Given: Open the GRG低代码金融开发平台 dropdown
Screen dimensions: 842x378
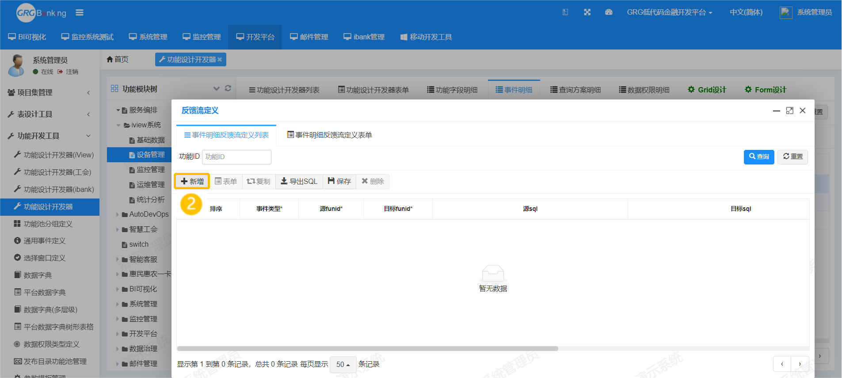Looking at the screenshot, I should click(x=669, y=12).
